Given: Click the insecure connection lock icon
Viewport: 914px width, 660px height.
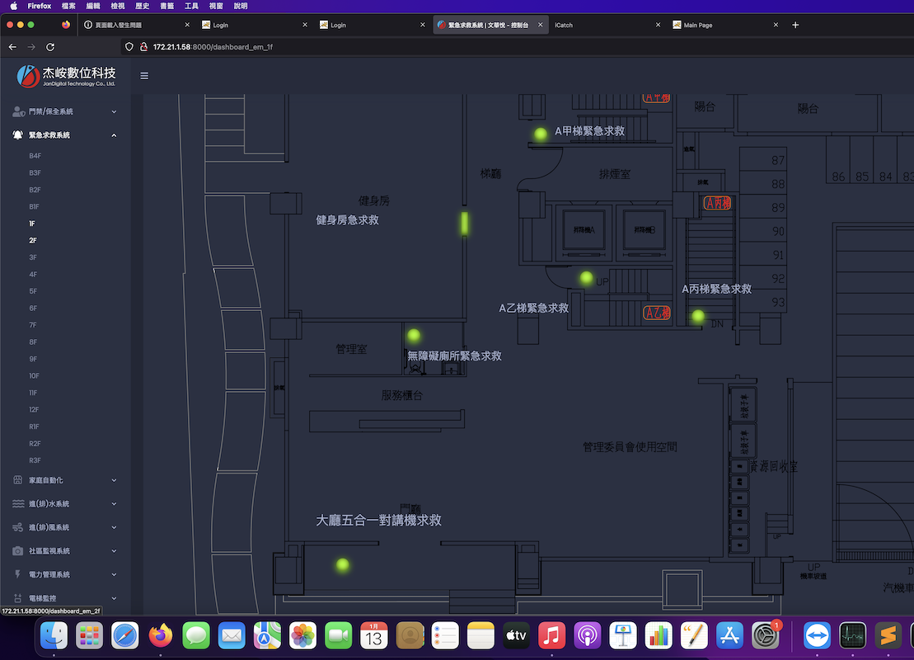Looking at the screenshot, I should 143,47.
